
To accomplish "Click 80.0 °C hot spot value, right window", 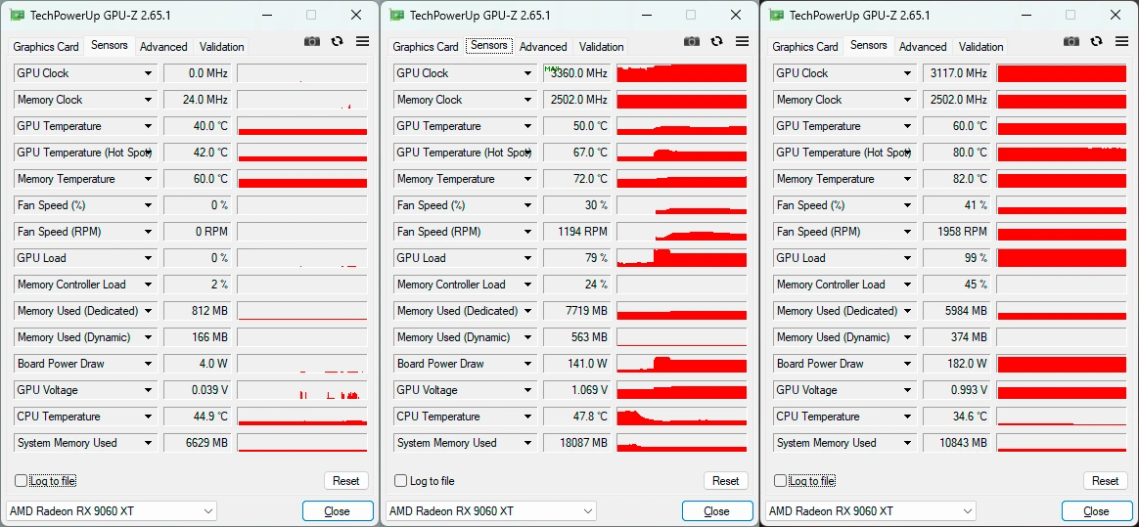I will (955, 153).
